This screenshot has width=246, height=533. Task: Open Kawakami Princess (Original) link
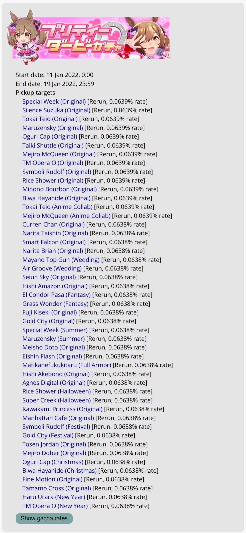click(62, 409)
